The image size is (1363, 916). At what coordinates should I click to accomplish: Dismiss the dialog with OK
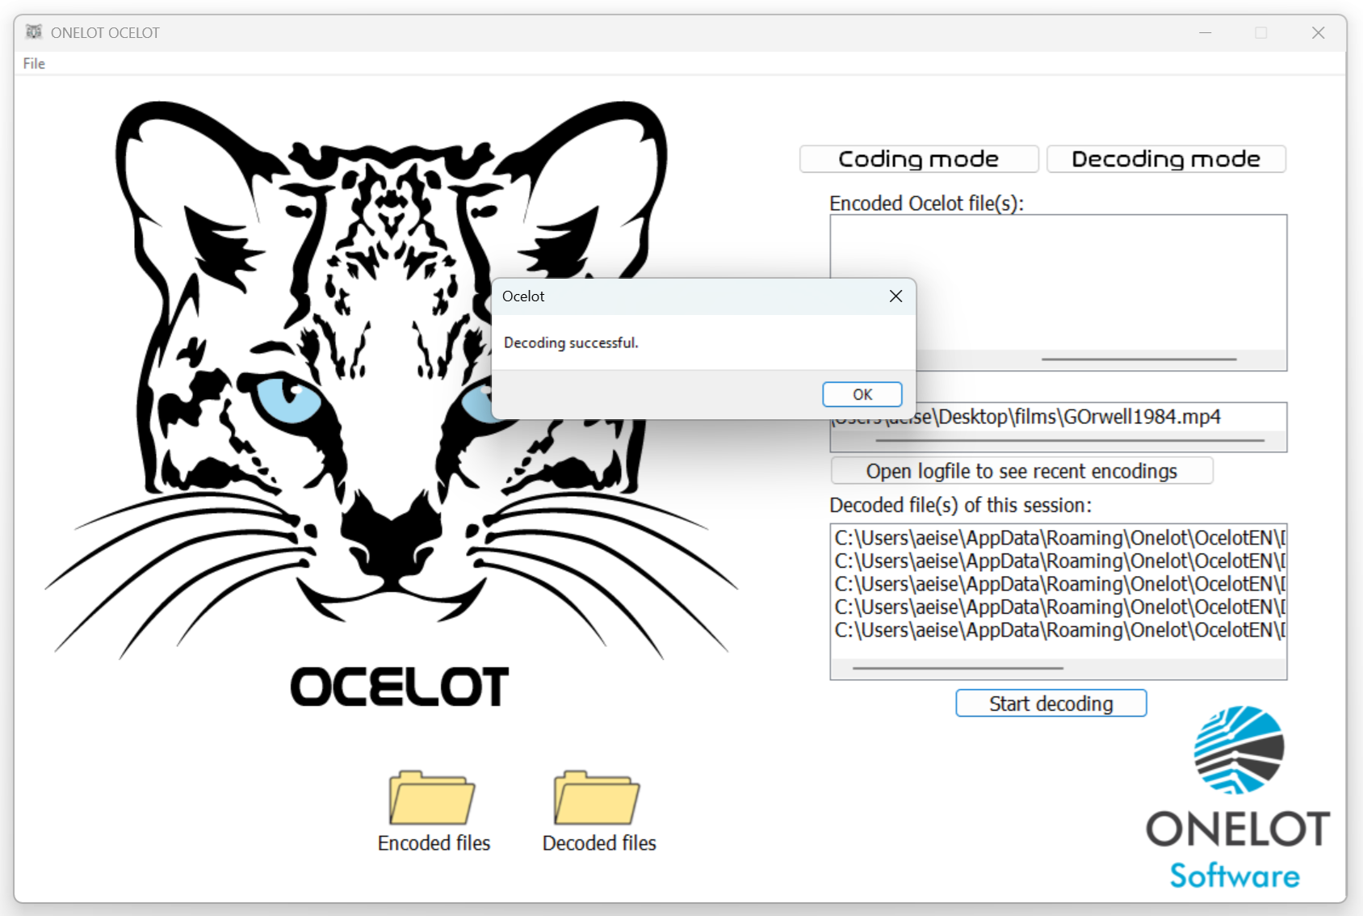(861, 394)
